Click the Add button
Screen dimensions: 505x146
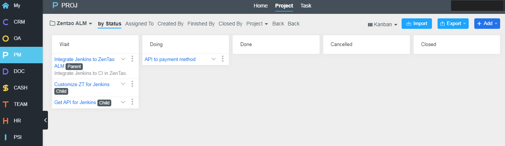[487, 24]
